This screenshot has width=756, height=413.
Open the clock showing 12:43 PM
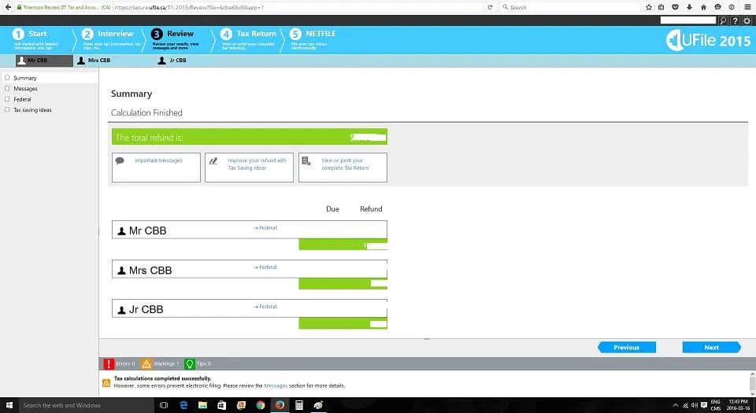click(738, 405)
